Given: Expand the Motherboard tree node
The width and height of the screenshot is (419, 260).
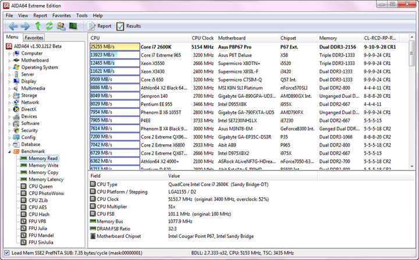Looking at the screenshot, I should pos(9,60).
